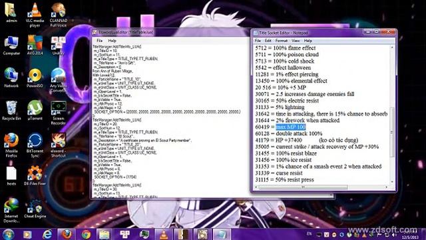This screenshot has width=426, height=240.
Task: Open the Recycle Bin
Action: (x=11, y=111)
